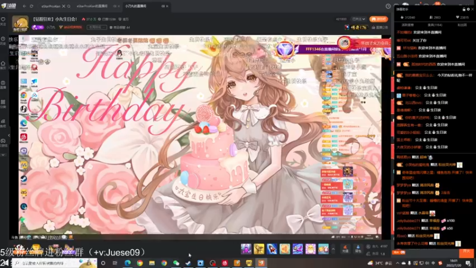Open the category grid icon in left sidebar
The width and height of the screenshot is (476, 268).
[3, 102]
